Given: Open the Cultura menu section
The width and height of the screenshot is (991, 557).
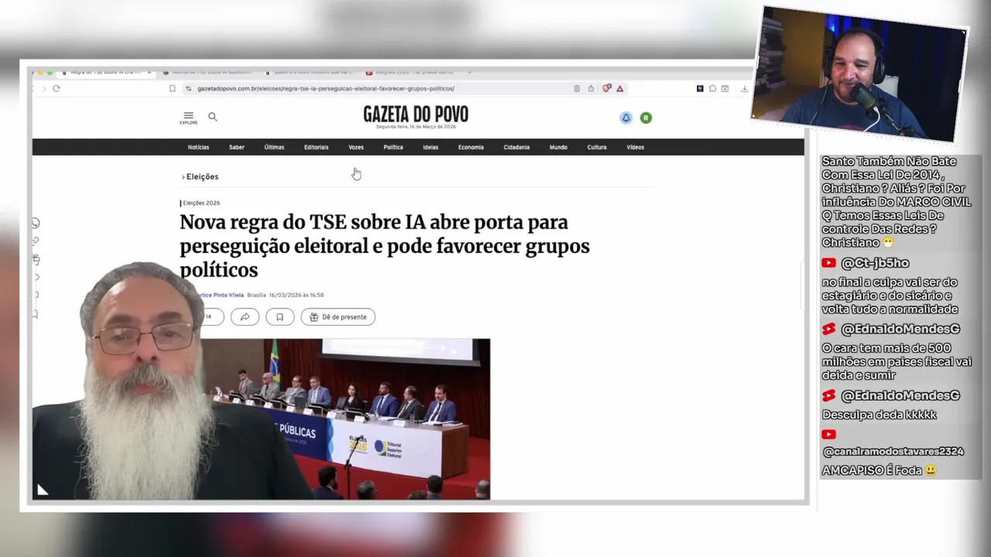Looking at the screenshot, I should (597, 147).
